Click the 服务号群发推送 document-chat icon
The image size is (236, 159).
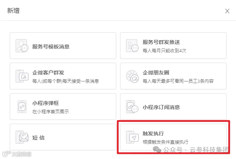pyautogui.click(x=132, y=46)
